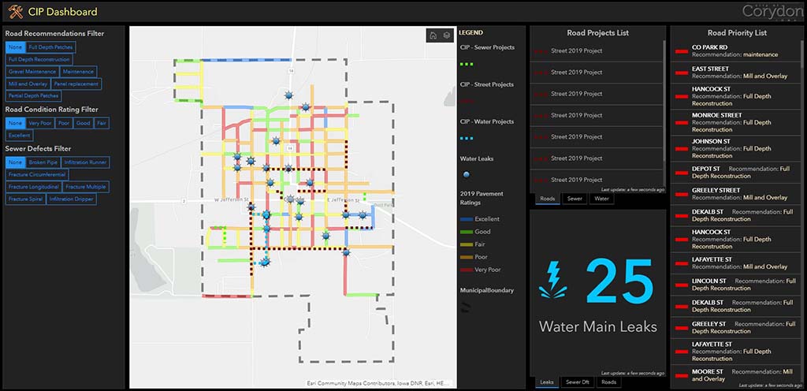Switch to Roads tab under Road Projects List
This screenshot has width=807, height=391.
(x=547, y=198)
